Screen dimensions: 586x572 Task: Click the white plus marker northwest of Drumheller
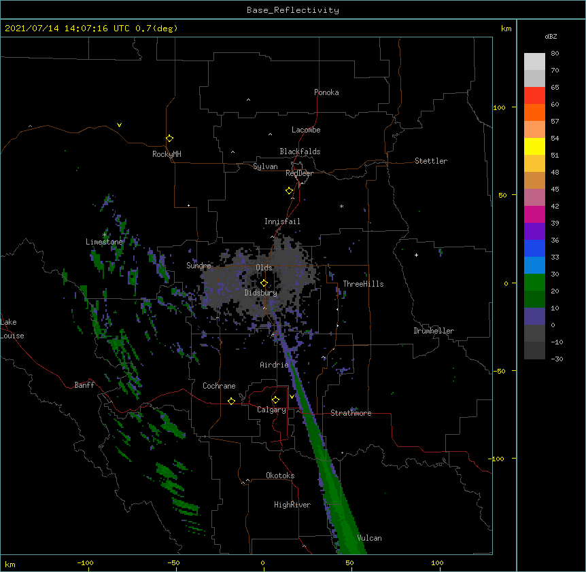416,255
